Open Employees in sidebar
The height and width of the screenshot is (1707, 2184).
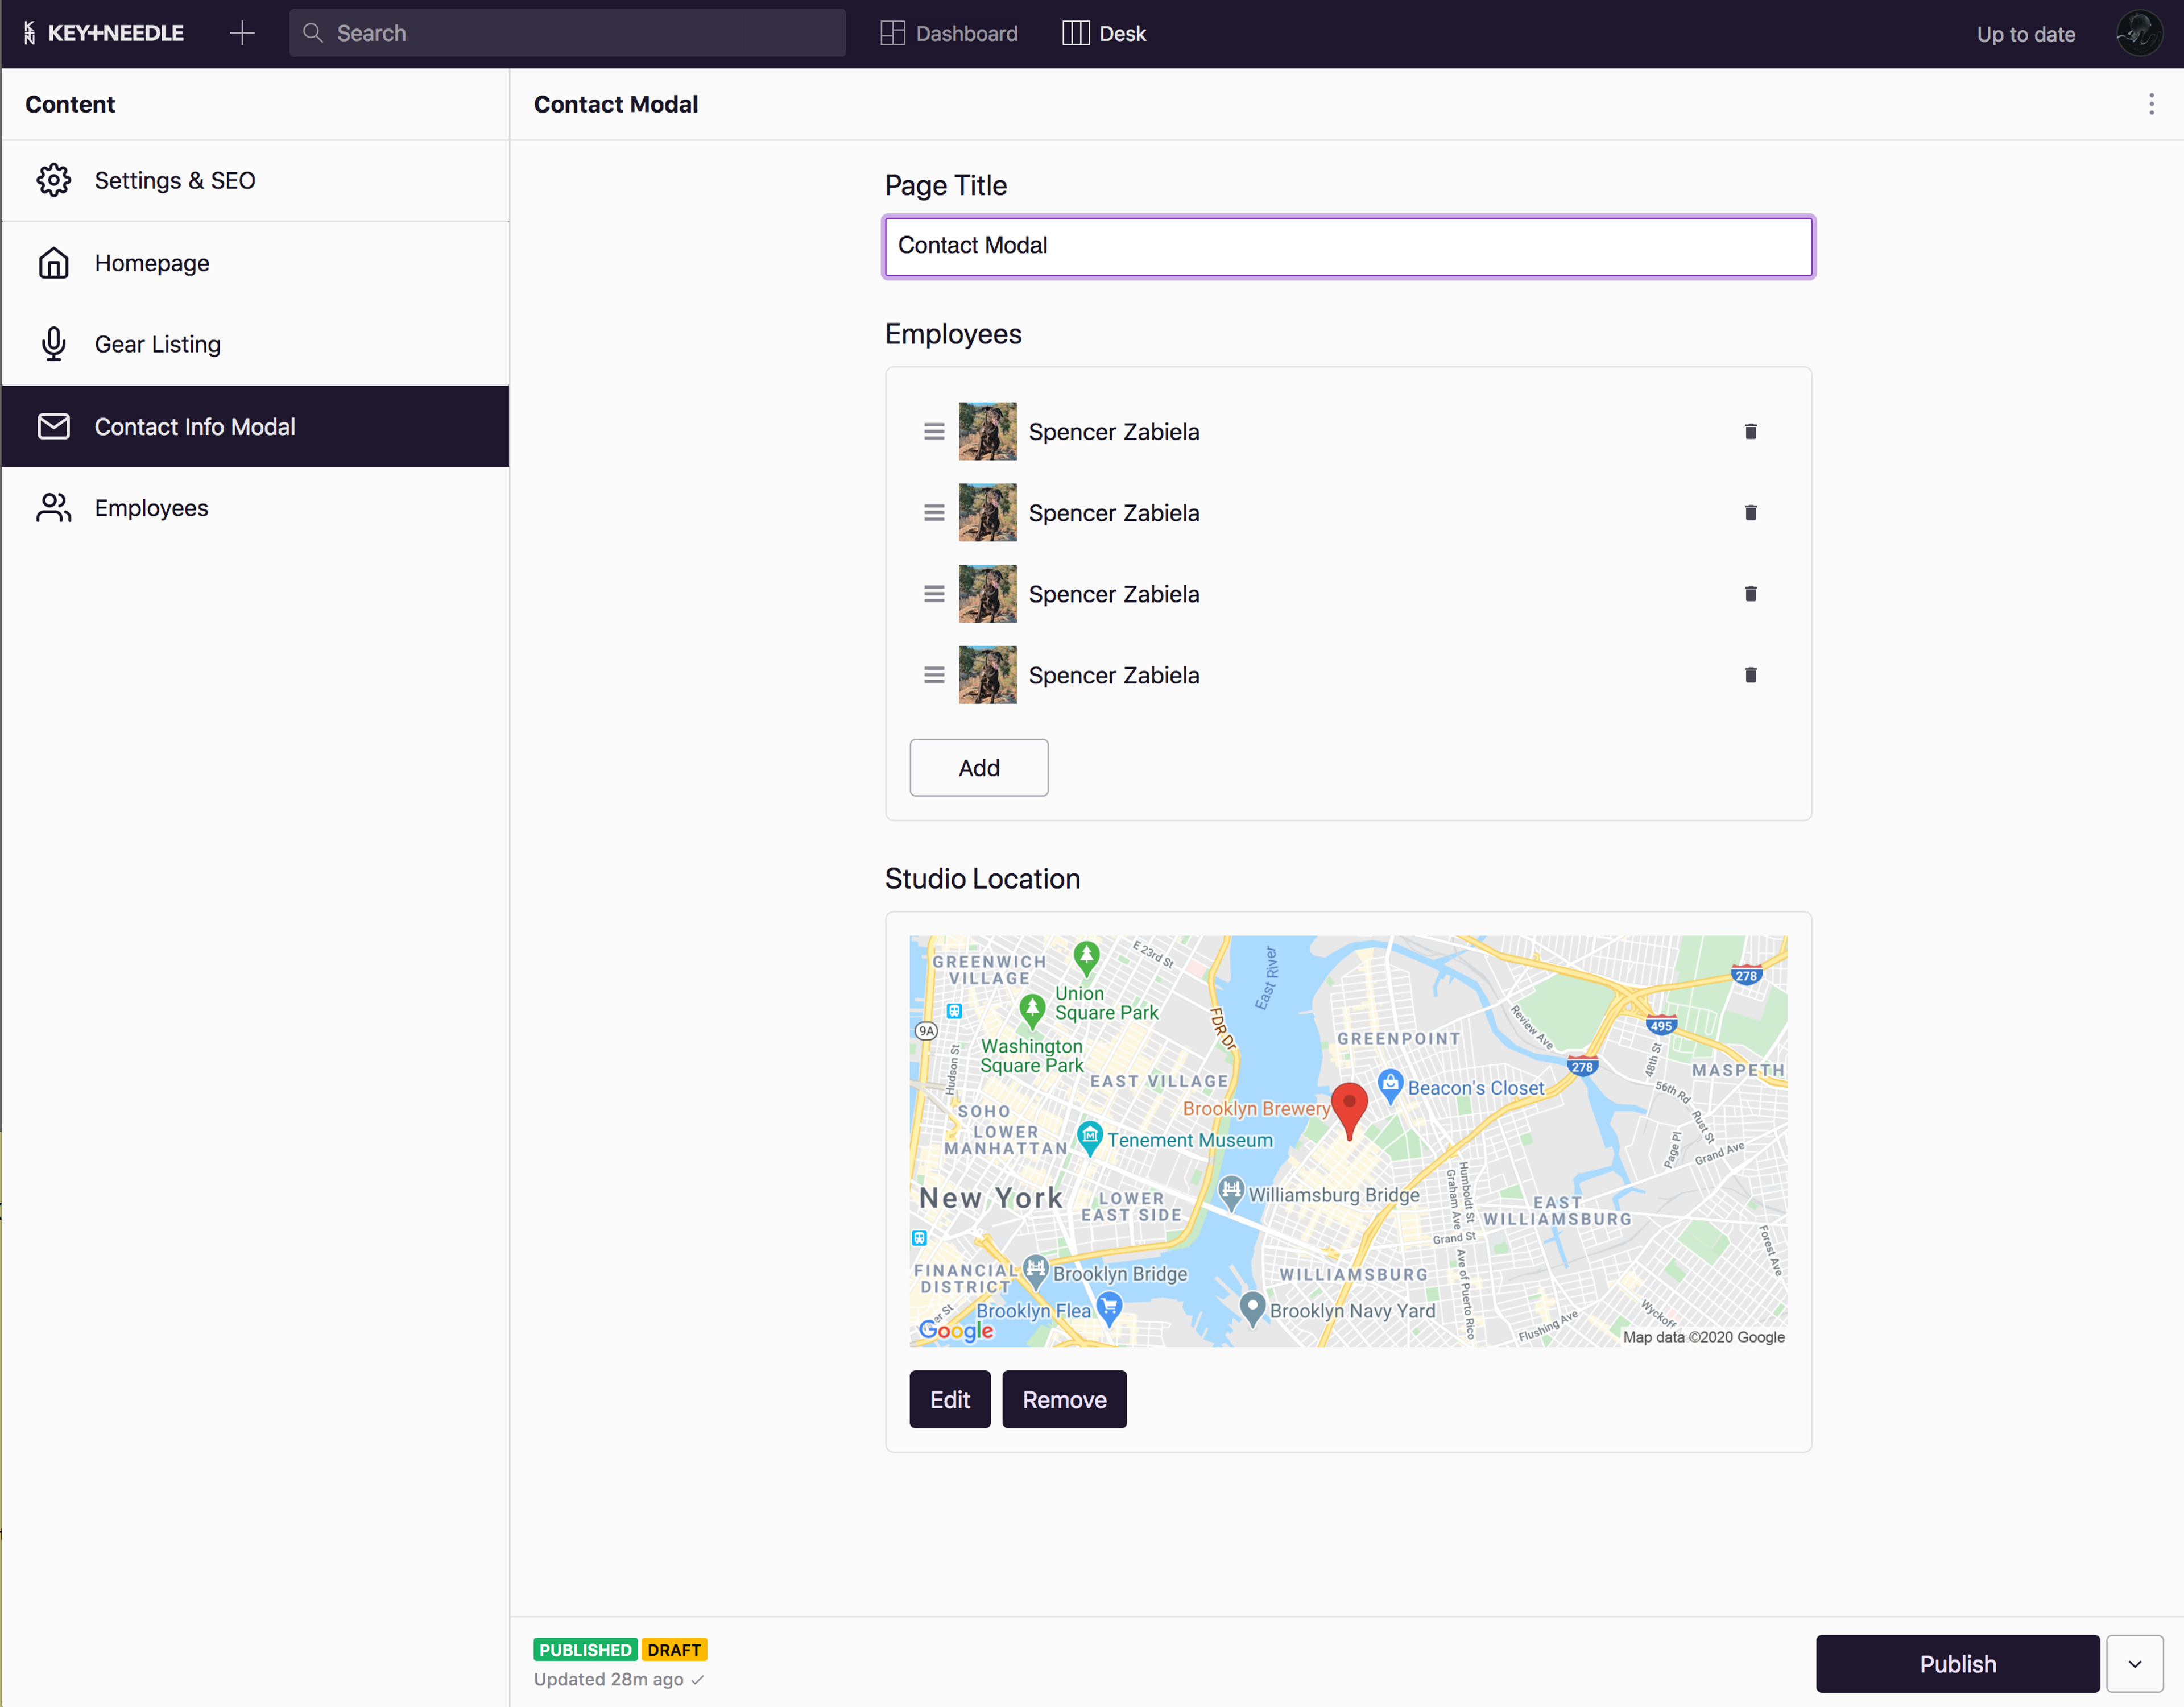(x=255, y=508)
